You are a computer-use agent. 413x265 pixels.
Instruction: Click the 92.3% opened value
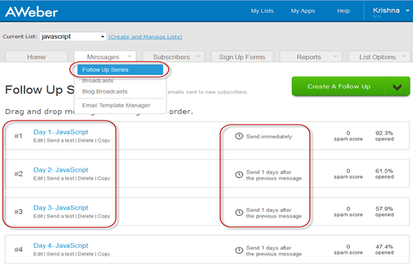384,136
